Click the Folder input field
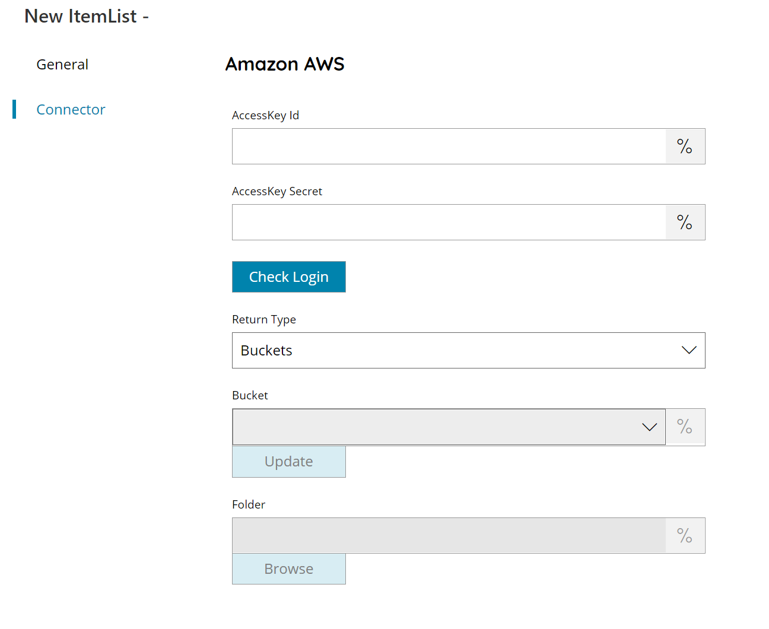This screenshot has height=629, width=769. 449,536
